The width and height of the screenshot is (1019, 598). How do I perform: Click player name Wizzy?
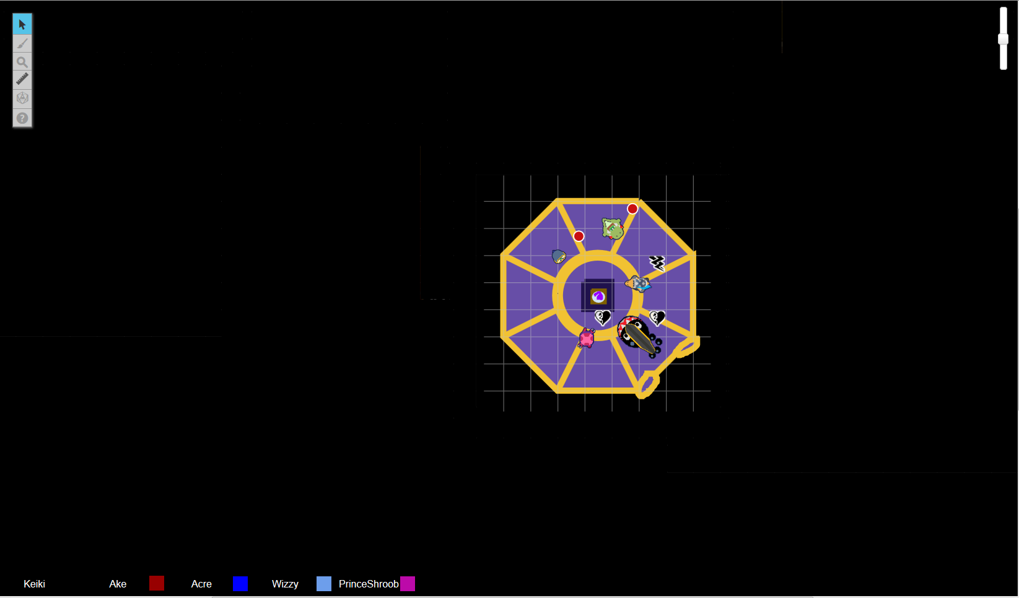click(285, 584)
